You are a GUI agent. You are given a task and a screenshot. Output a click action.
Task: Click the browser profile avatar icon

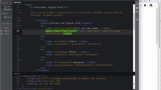[x=151, y=5]
